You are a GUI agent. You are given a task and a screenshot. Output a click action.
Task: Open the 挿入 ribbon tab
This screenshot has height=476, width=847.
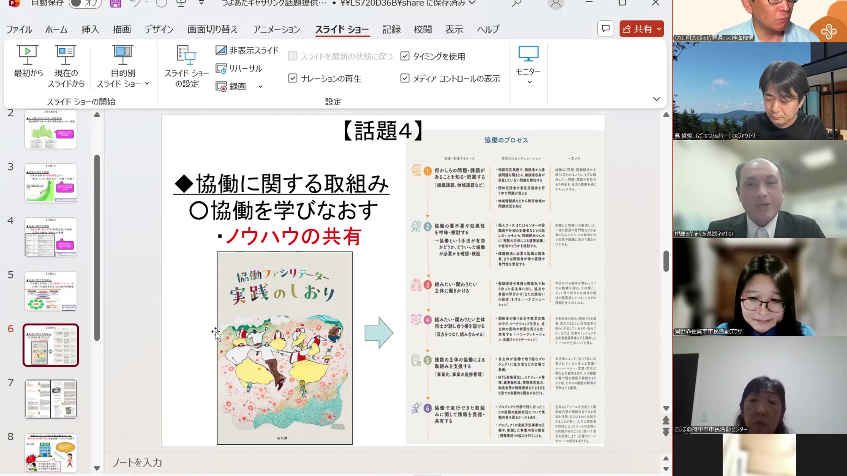pyautogui.click(x=90, y=30)
